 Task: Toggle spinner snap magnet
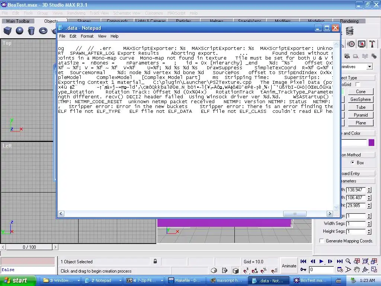point(274,270)
